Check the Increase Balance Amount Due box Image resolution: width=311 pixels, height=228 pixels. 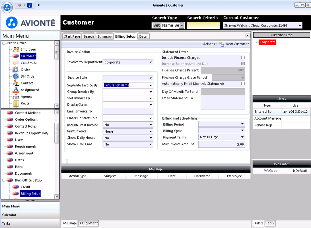(x=243, y=64)
